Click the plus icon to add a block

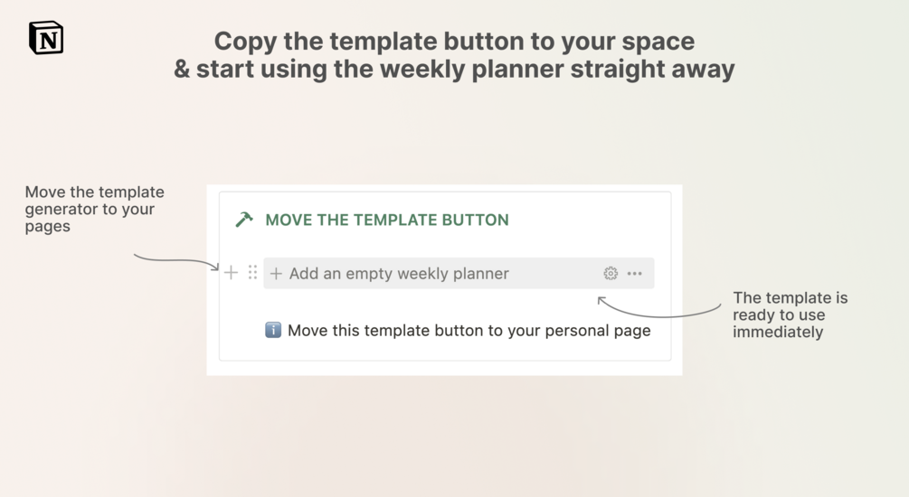[232, 273]
